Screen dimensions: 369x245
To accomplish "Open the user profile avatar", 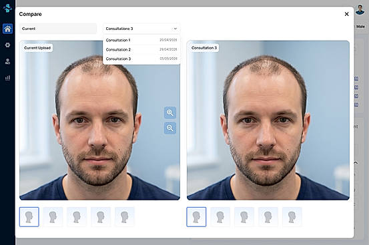I will point(360,10).
